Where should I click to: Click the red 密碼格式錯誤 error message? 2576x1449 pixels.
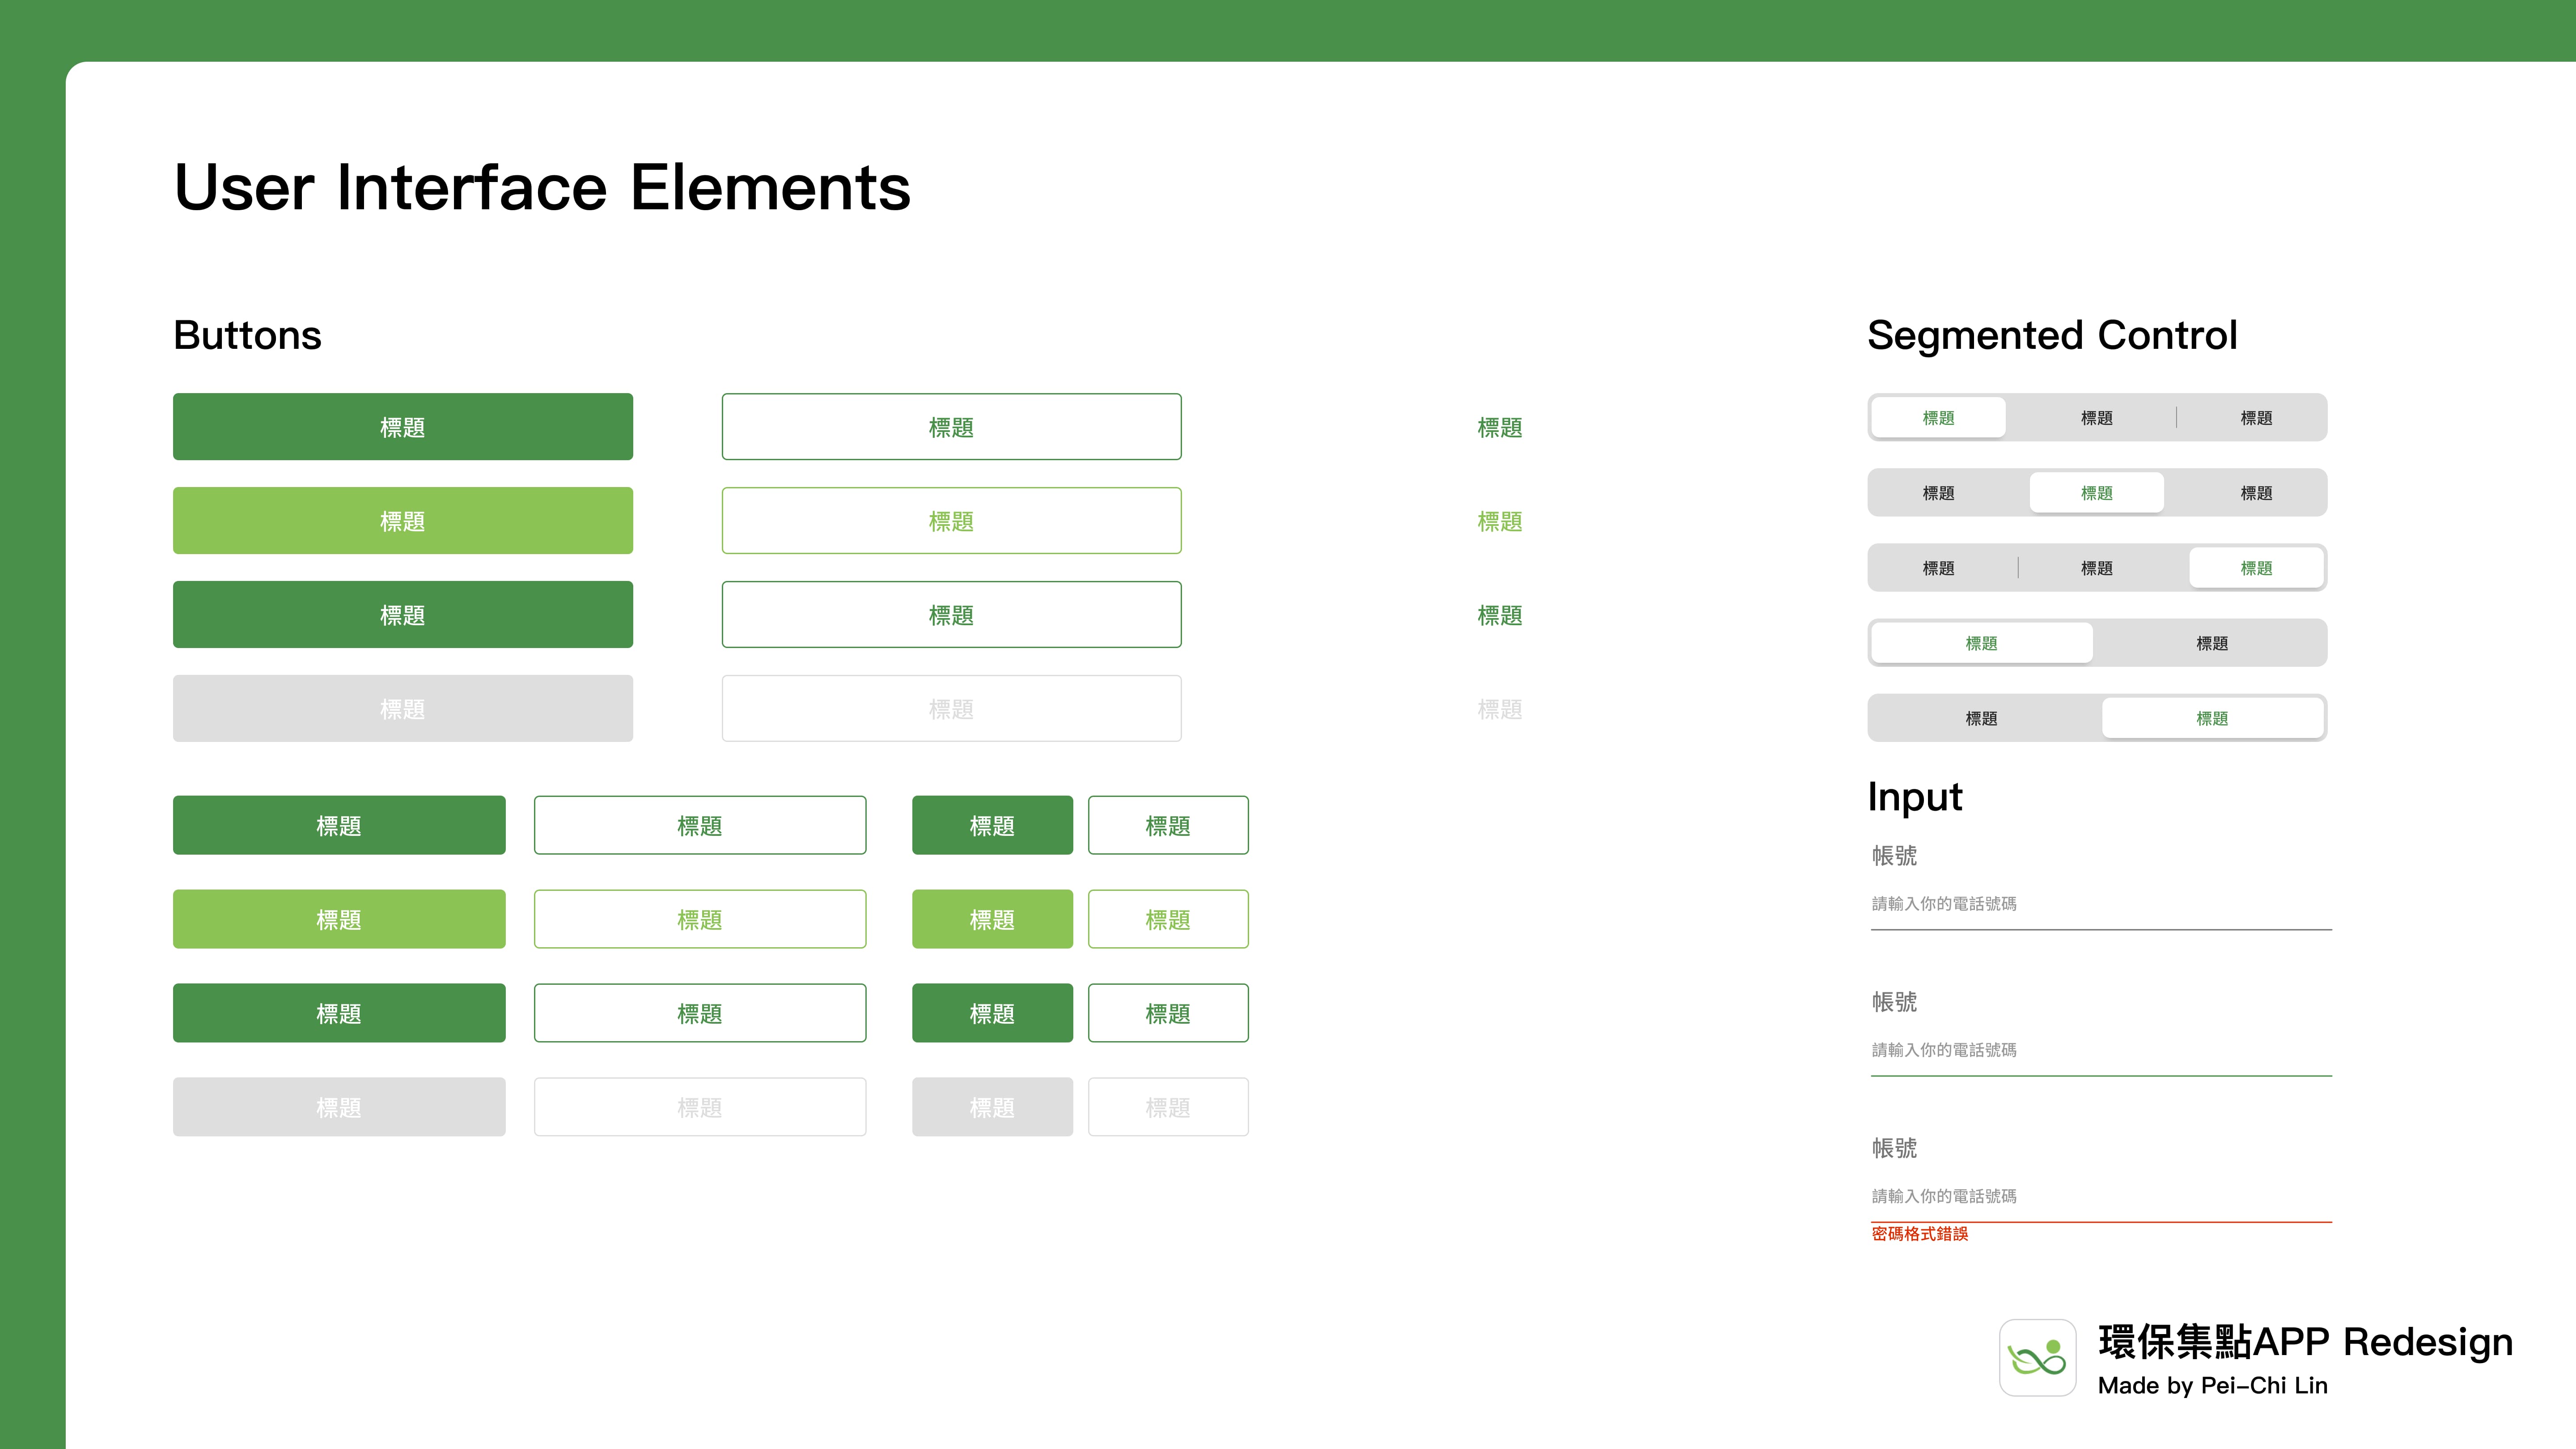1920,1234
